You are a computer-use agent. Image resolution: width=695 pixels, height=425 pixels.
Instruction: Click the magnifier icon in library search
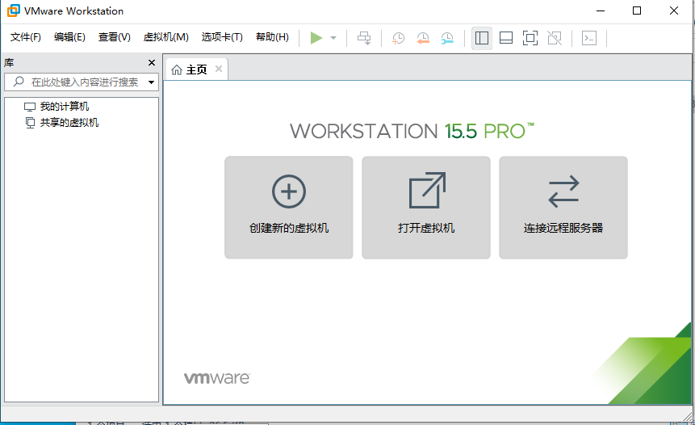(x=19, y=82)
